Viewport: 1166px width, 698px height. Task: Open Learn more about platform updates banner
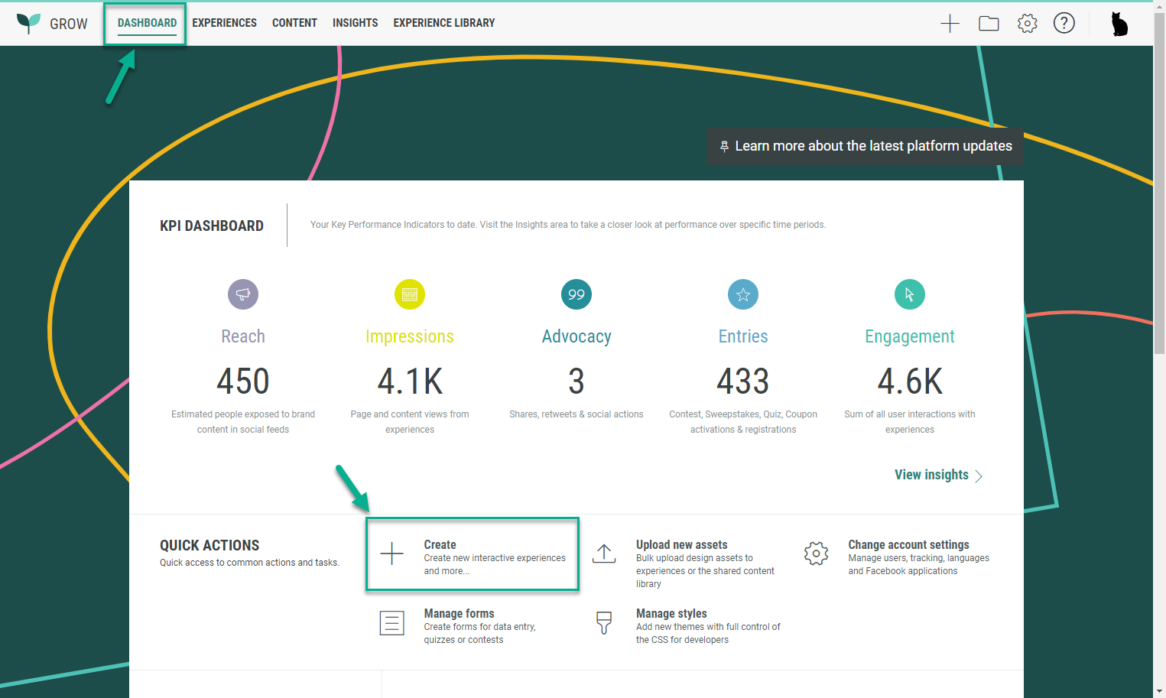coord(865,146)
